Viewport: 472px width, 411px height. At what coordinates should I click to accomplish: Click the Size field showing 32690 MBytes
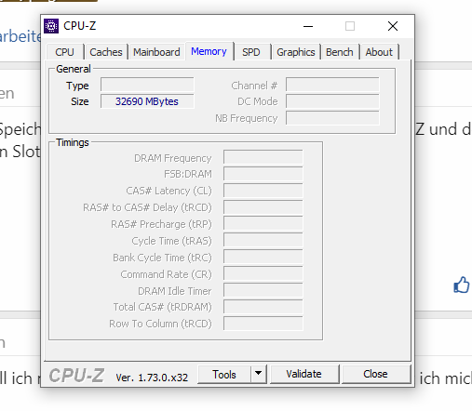click(x=147, y=101)
